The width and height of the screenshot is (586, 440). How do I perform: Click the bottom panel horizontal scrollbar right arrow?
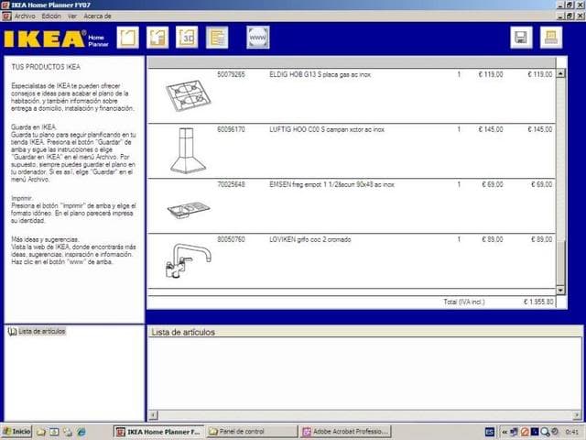[x=577, y=415]
